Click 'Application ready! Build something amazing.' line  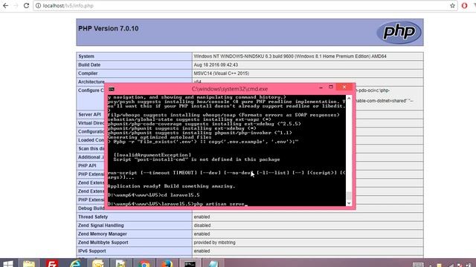pos(171,186)
